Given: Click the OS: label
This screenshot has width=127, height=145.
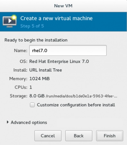Looking at the screenshot, I should (x=23, y=62).
